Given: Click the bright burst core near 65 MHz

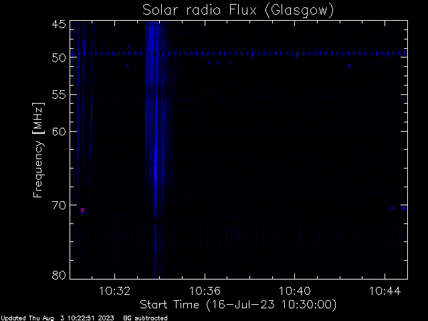Looking at the screenshot, I should [156, 167].
